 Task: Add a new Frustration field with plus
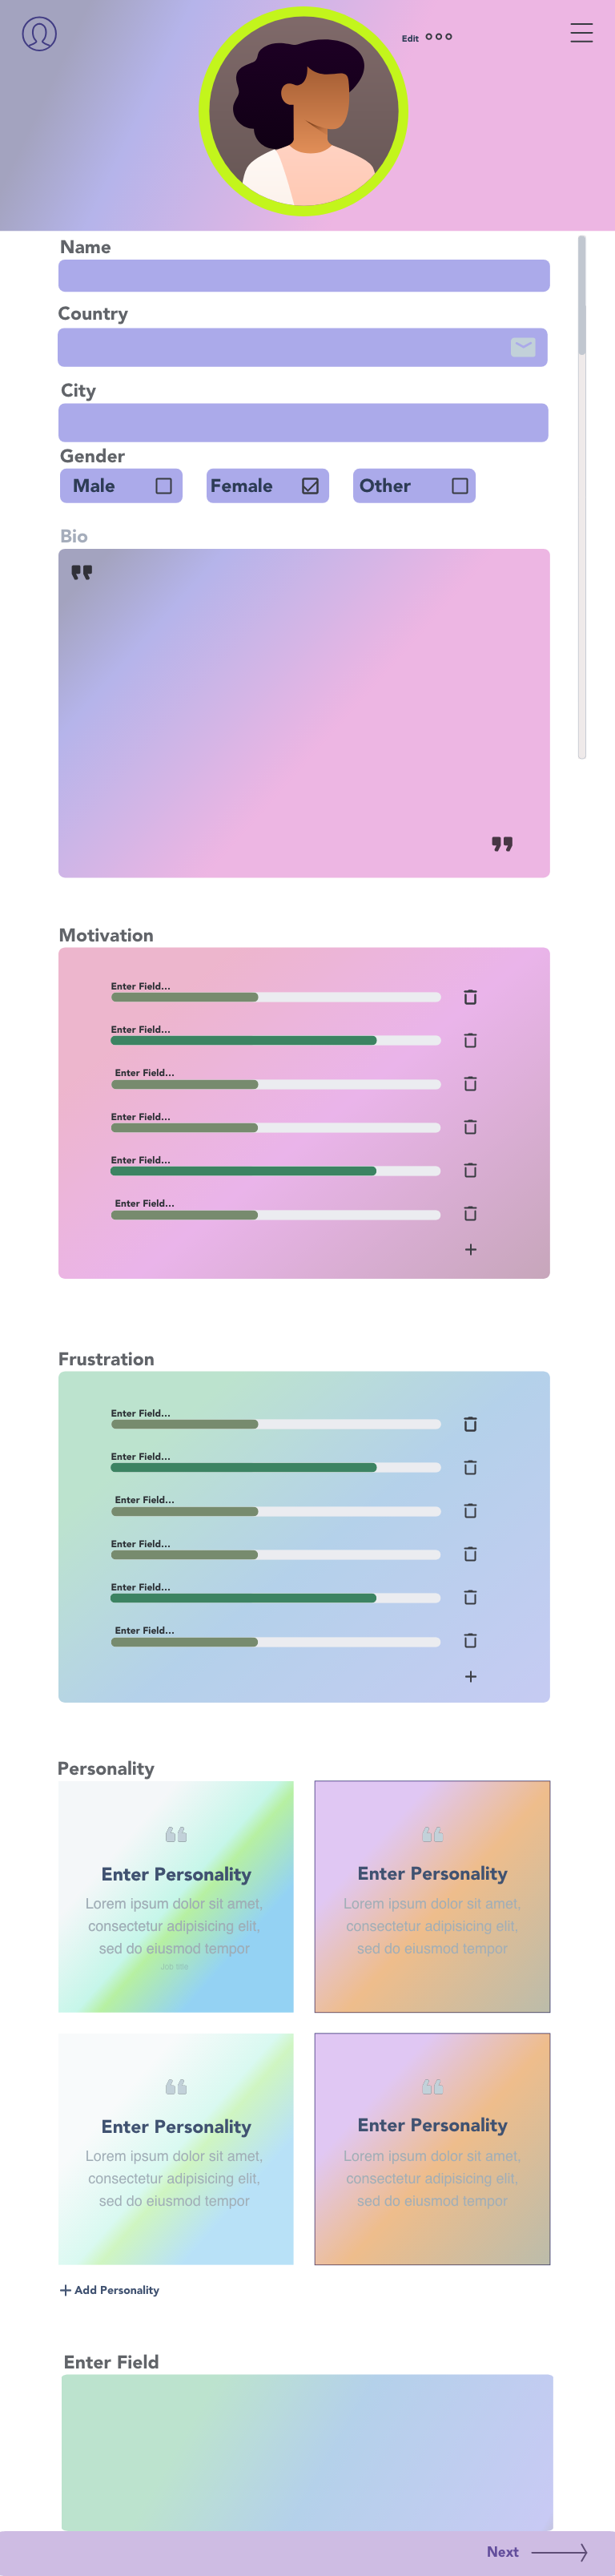click(470, 1677)
